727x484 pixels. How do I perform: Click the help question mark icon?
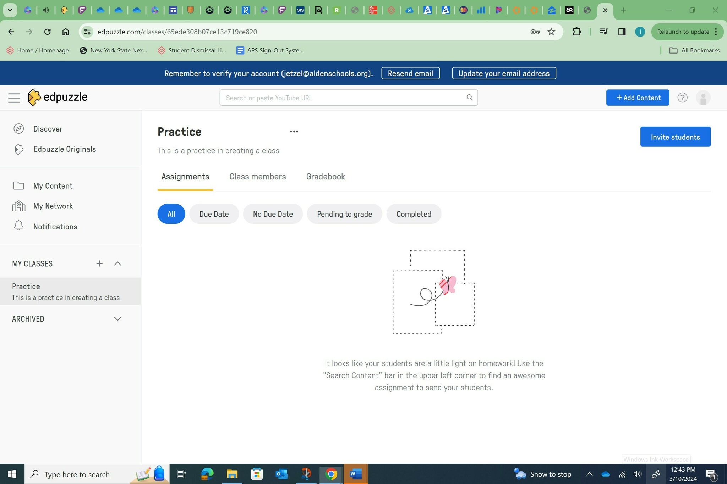coord(682,98)
